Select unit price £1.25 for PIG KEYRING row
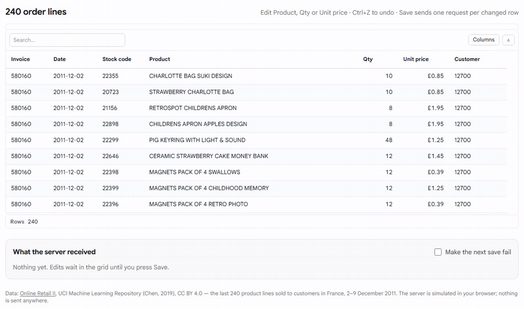Image resolution: width=524 pixels, height=309 pixels. (x=436, y=140)
